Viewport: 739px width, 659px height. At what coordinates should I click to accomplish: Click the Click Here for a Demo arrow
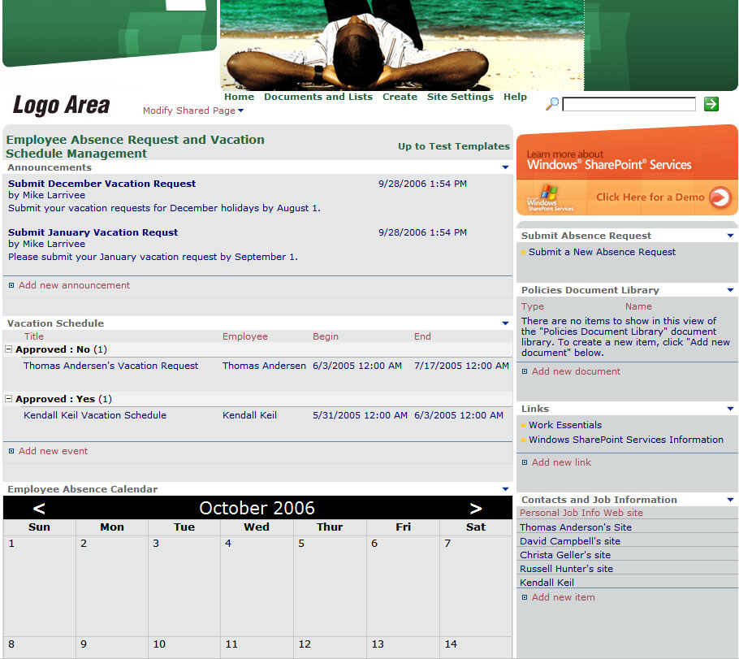[720, 197]
